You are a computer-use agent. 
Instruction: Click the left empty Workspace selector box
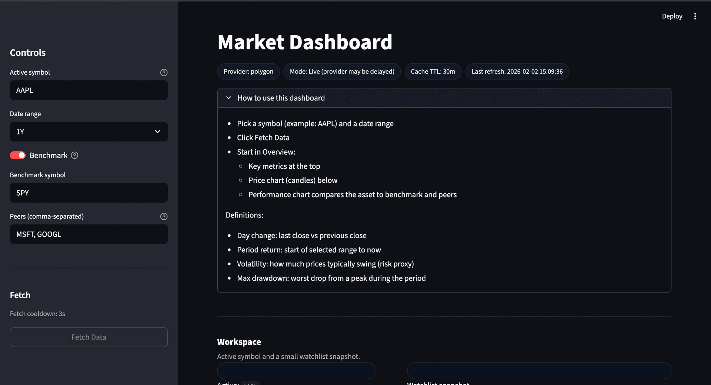pyautogui.click(x=296, y=371)
